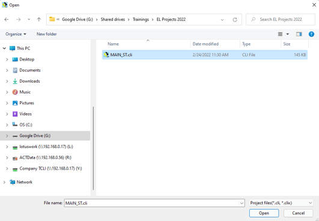Go back using the back arrow
The height and width of the screenshot is (221, 319).
click(7, 19)
